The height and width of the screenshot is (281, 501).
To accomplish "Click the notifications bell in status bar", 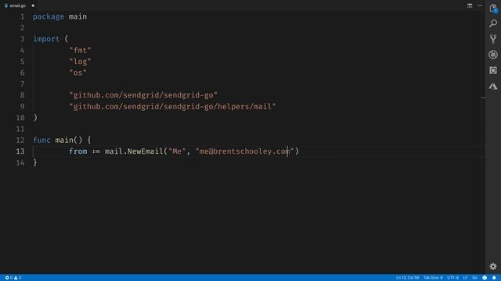I will pos(494,278).
